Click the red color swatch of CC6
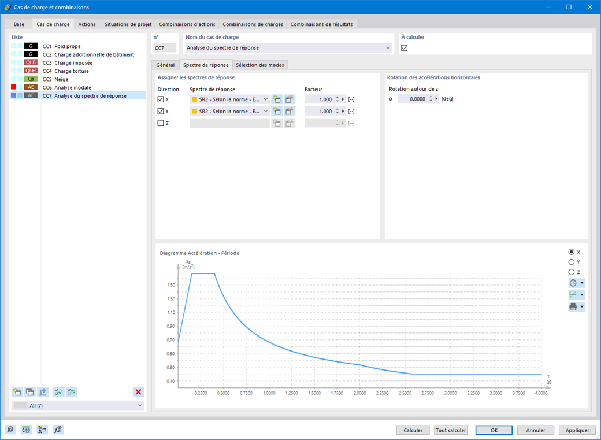 13,87
